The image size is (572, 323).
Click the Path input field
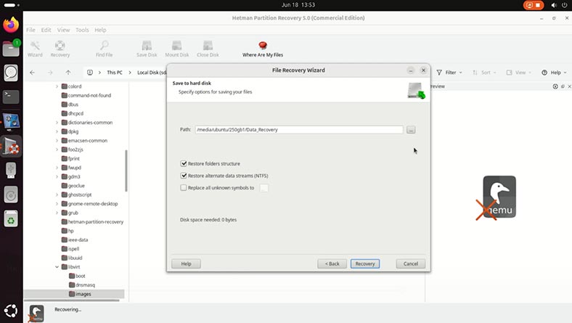[x=299, y=130]
